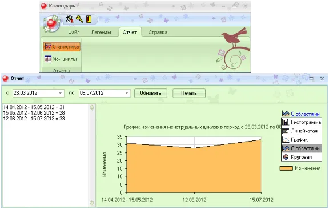Click the key icon in quick toolbar
This screenshot has height=210, width=329.
click(x=79, y=19)
